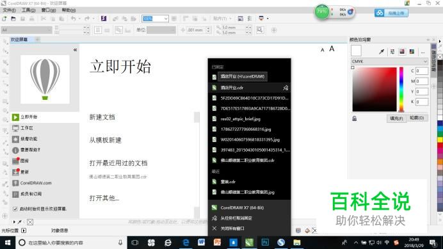This screenshot has height=249, width=443.
Task: Open the 窗口 menu
Action: pyautogui.click(x=49, y=10)
